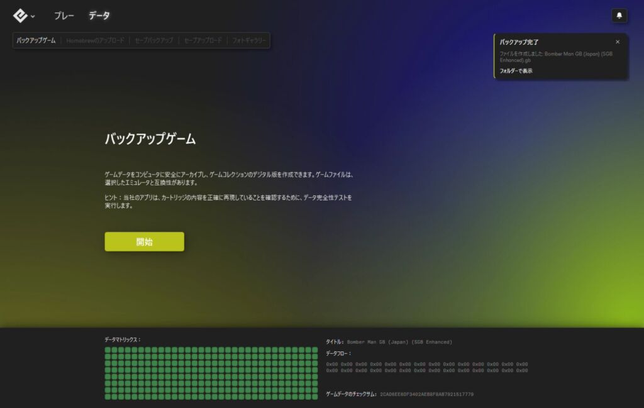Open the バックアップゲーム sub-tab
644x408 pixels.
coord(36,40)
